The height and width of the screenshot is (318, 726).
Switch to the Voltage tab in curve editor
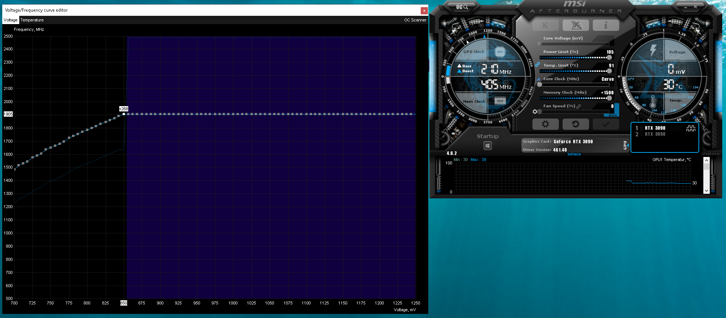coord(11,20)
